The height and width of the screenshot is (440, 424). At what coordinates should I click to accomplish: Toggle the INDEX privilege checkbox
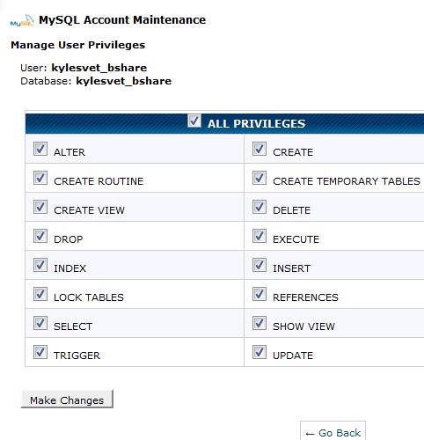(40, 265)
